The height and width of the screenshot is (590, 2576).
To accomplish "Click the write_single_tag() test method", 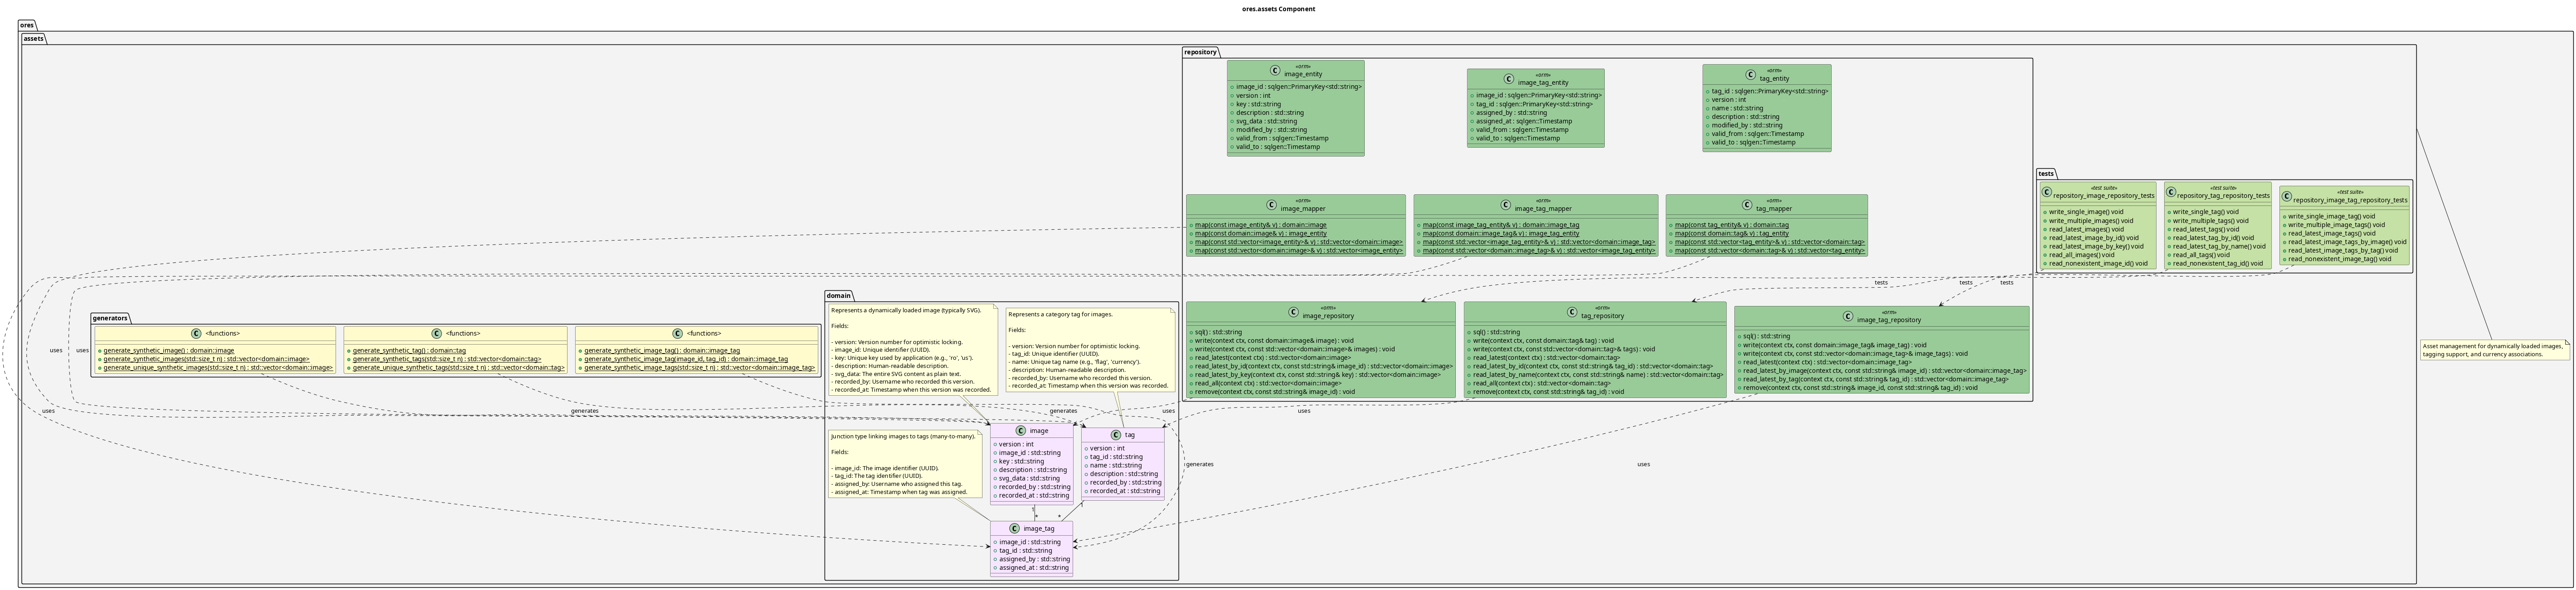I will tap(2205, 212).
